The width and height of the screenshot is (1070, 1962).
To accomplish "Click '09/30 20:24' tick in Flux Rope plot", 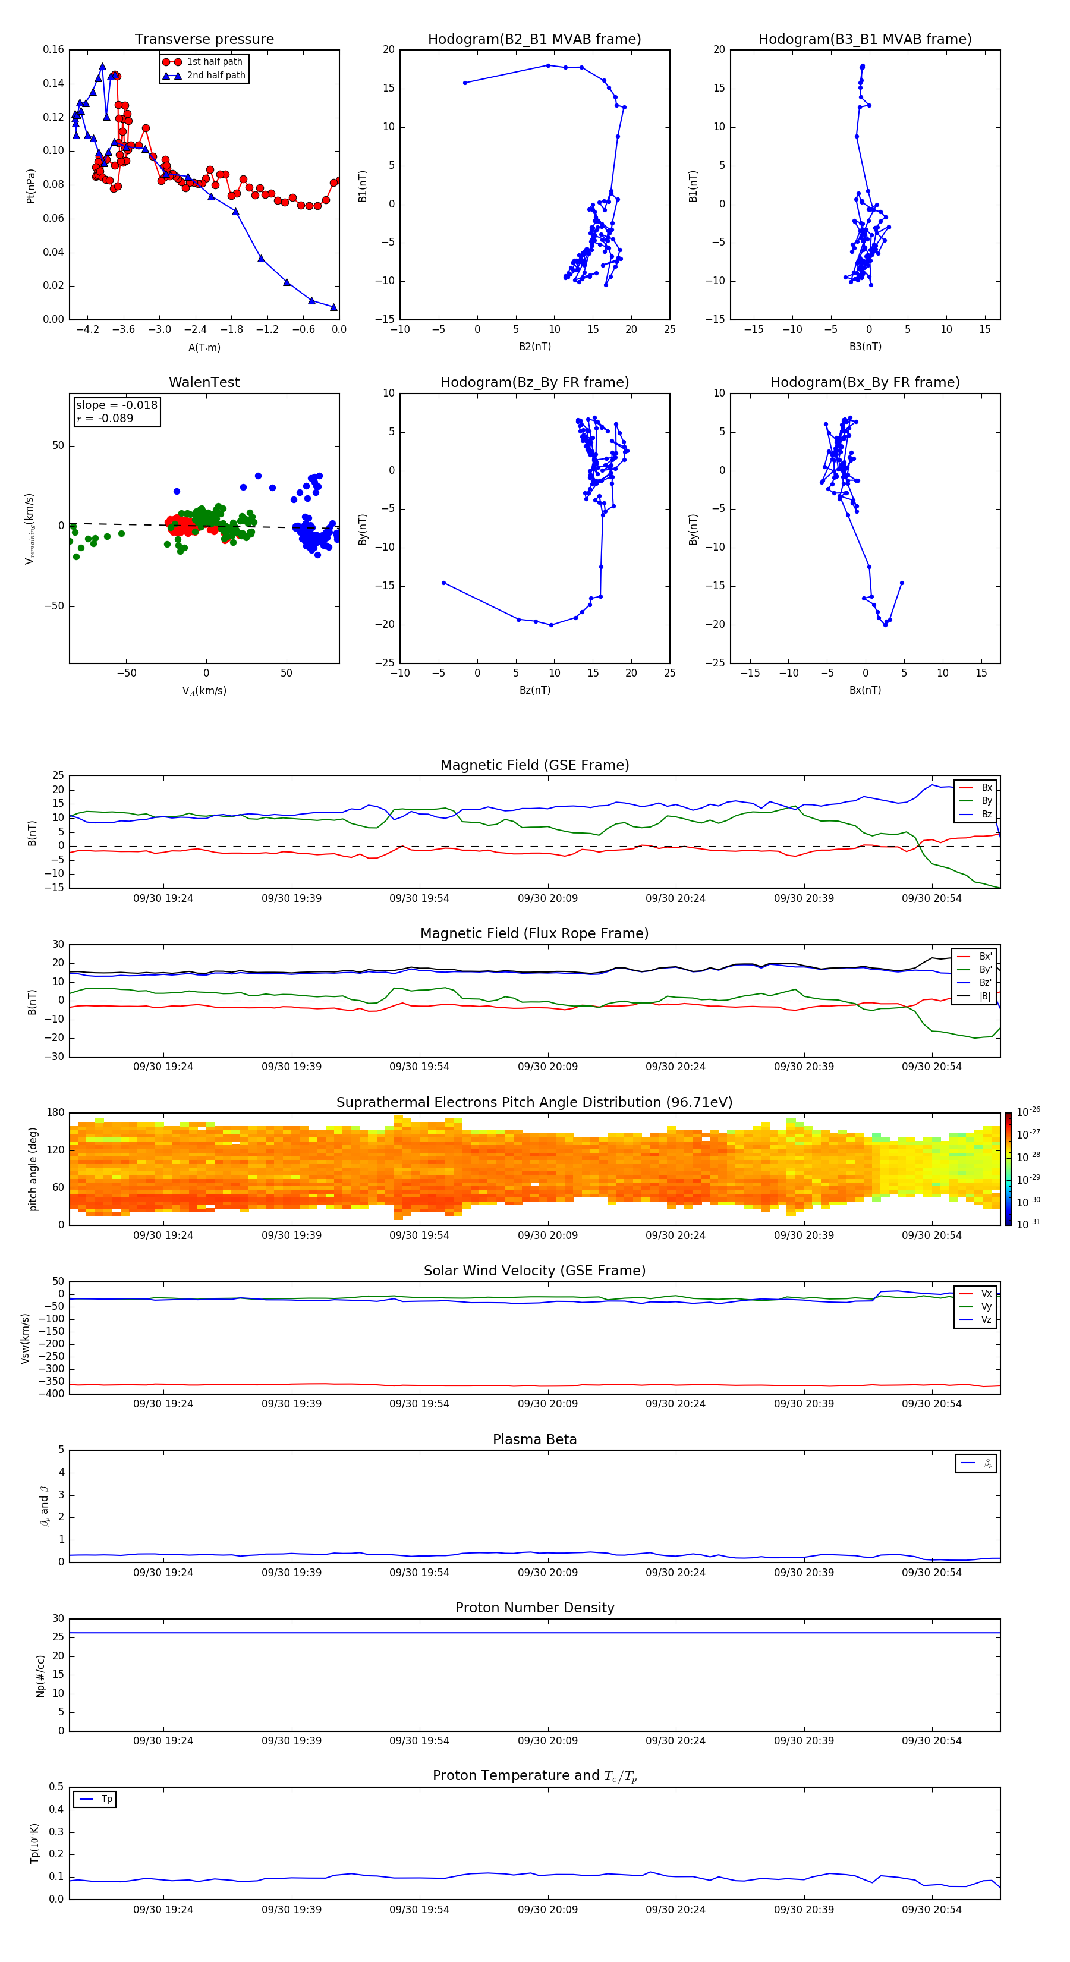I will [x=675, y=1067].
